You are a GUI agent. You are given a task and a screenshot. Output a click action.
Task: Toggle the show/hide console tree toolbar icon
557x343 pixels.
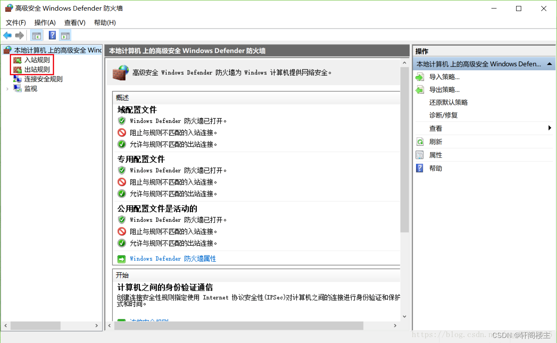pyautogui.click(x=37, y=35)
